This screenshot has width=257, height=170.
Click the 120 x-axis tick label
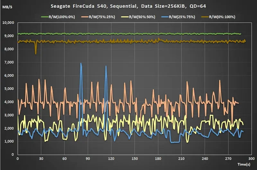coord(111,159)
